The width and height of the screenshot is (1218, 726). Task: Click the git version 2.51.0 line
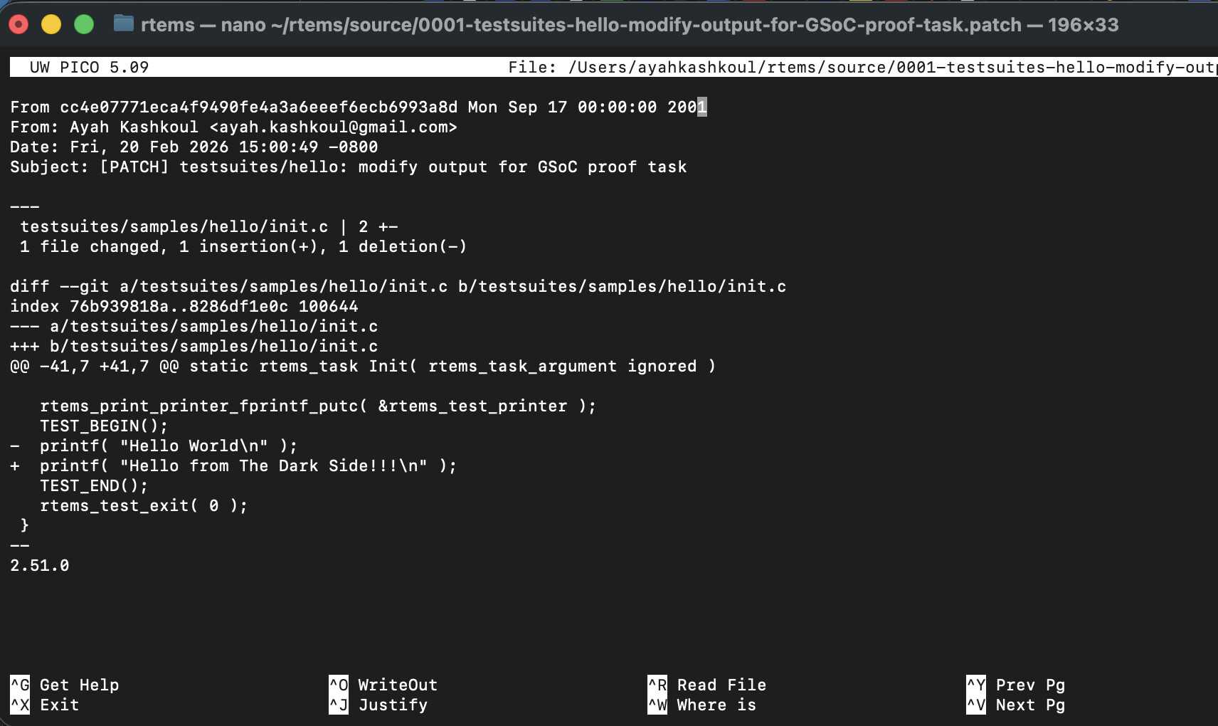(x=40, y=565)
